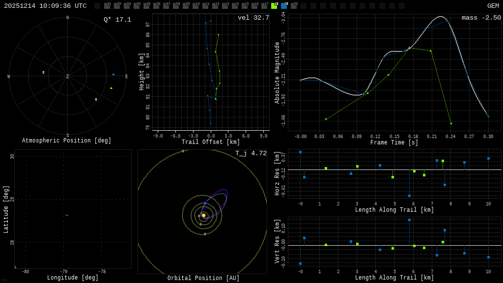Click the Q* 17.1 value

[117, 20]
